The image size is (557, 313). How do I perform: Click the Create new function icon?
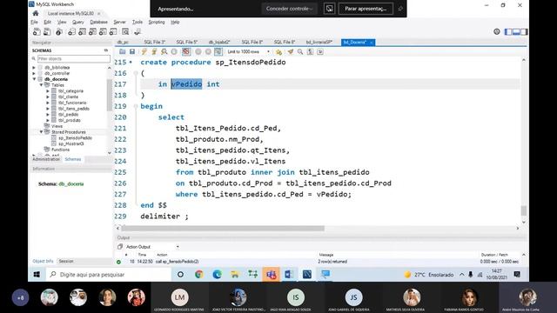click(113, 32)
